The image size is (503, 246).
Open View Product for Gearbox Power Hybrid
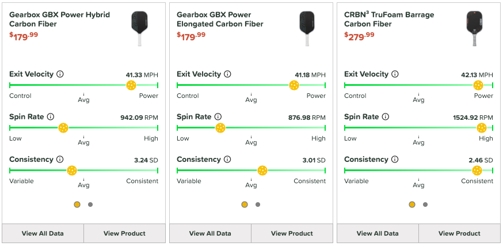pos(124,233)
